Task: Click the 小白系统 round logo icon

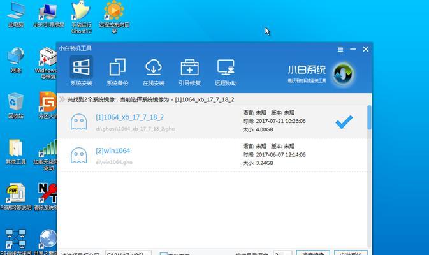Action: 343,74
